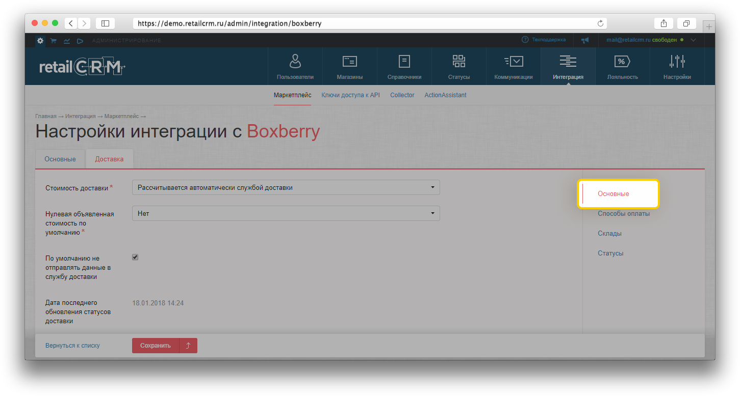Jump to Основные in side navigation
Image resolution: width=740 pixels, height=396 pixels.
tap(613, 194)
